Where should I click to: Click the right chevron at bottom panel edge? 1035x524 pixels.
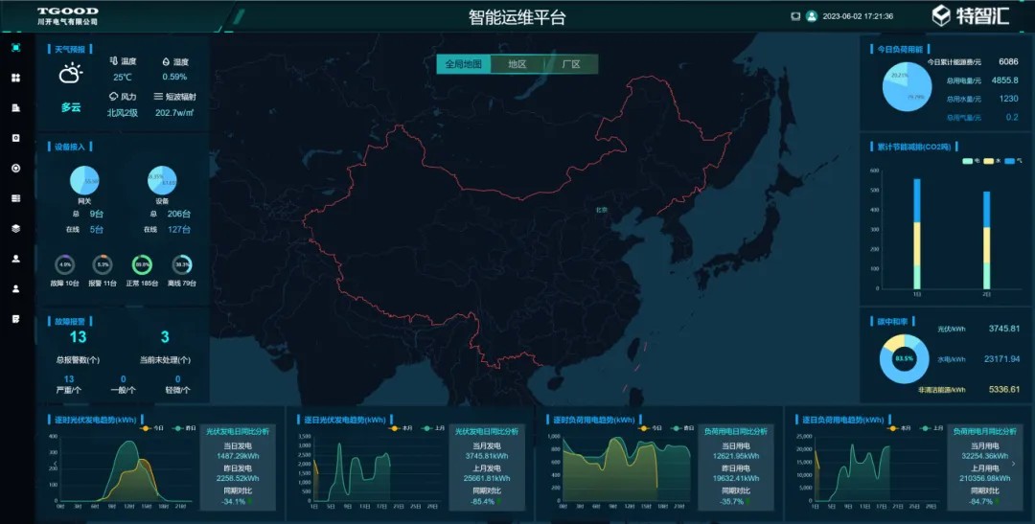point(1015,464)
